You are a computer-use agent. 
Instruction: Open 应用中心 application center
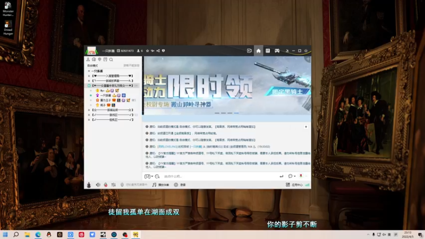point(294,185)
